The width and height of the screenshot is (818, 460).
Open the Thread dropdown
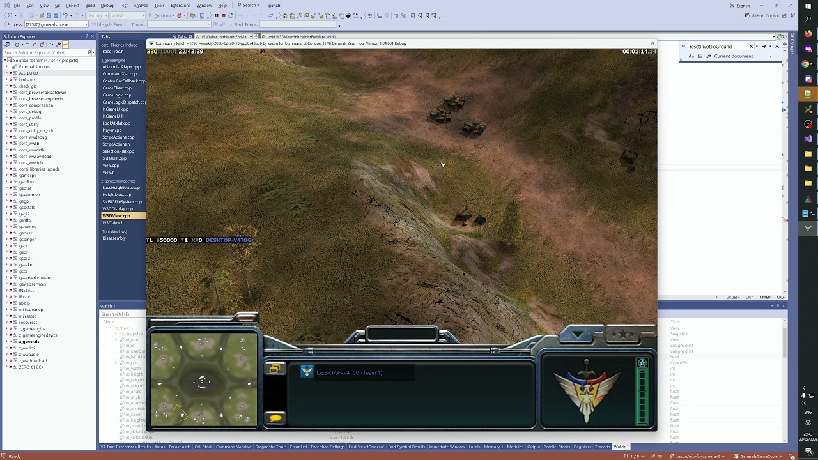pyautogui.click(x=179, y=24)
